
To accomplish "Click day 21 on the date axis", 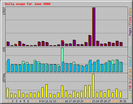I will tap(86, 101).
